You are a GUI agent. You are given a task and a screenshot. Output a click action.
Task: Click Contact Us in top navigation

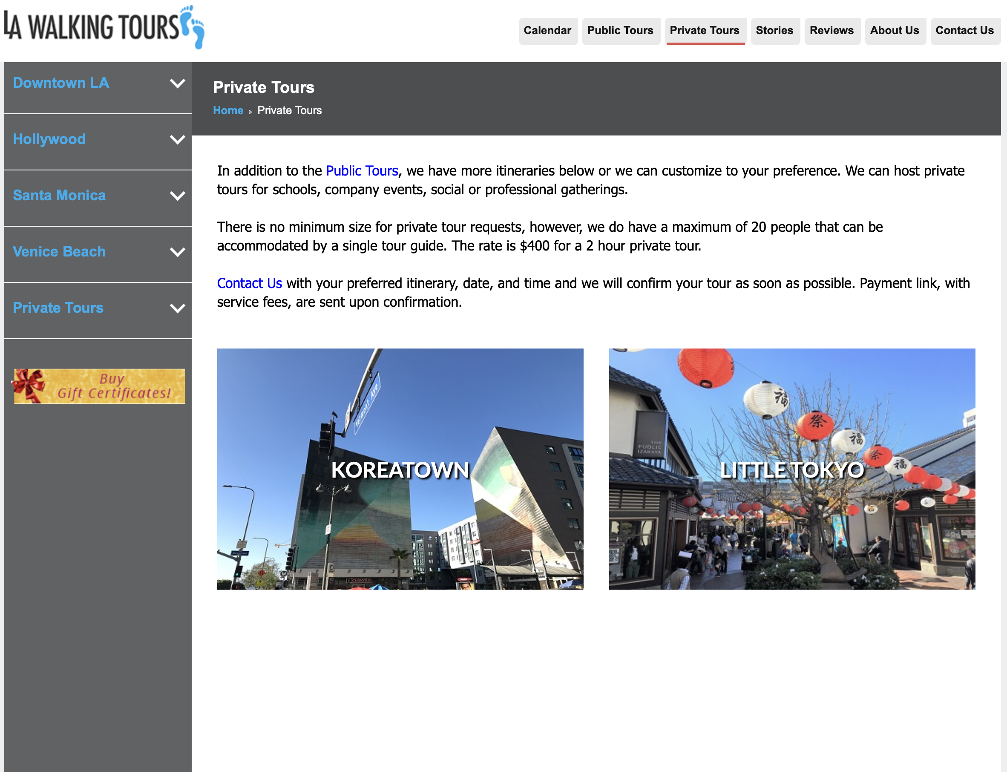(x=964, y=31)
